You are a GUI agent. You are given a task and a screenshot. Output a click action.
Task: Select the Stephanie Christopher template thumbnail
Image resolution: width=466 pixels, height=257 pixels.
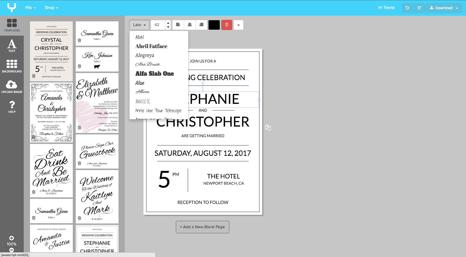(97, 239)
